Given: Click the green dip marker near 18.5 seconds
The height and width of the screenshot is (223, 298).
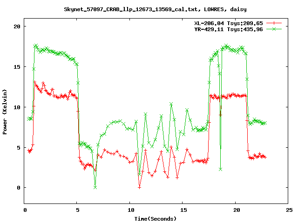Looking at the screenshot, I should [220, 169].
